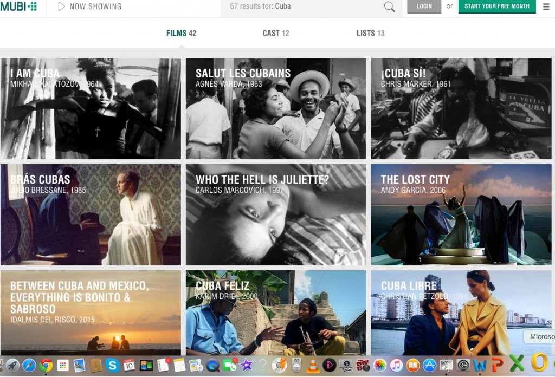Image resolution: width=555 pixels, height=377 pixels.
Task: Open the App Store in Dock
Action: 429,365
